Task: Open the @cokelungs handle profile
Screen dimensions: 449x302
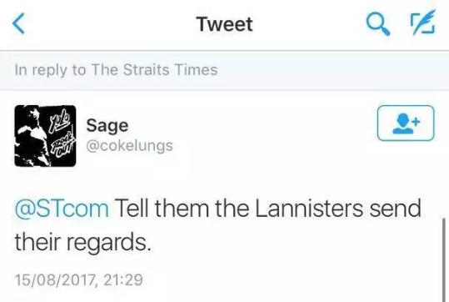Action: point(129,146)
